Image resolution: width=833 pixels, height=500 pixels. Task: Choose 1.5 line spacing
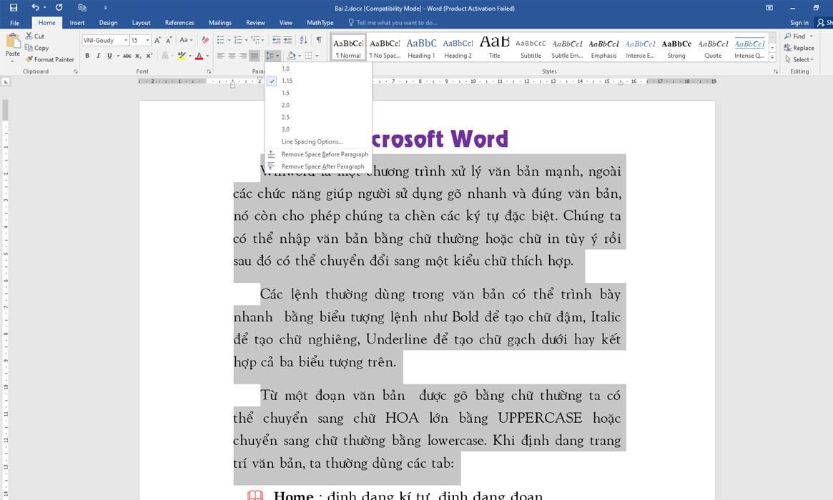pos(318,93)
